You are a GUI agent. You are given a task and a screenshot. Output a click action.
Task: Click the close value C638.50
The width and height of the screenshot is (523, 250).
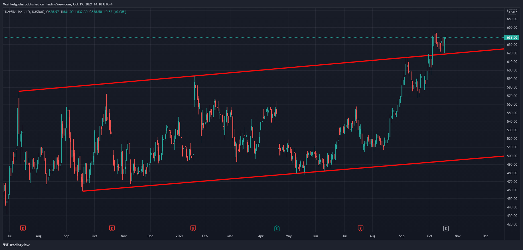[96, 12]
